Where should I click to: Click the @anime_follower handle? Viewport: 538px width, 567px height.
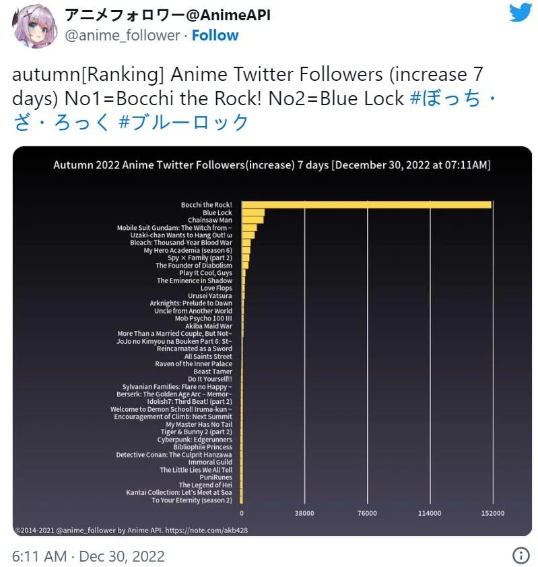point(122,35)
